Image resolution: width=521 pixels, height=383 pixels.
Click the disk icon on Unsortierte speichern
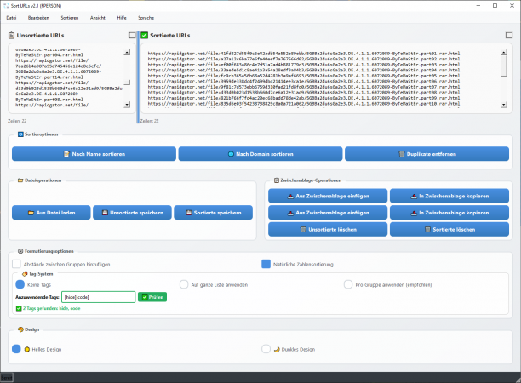(x=105, y=213)
